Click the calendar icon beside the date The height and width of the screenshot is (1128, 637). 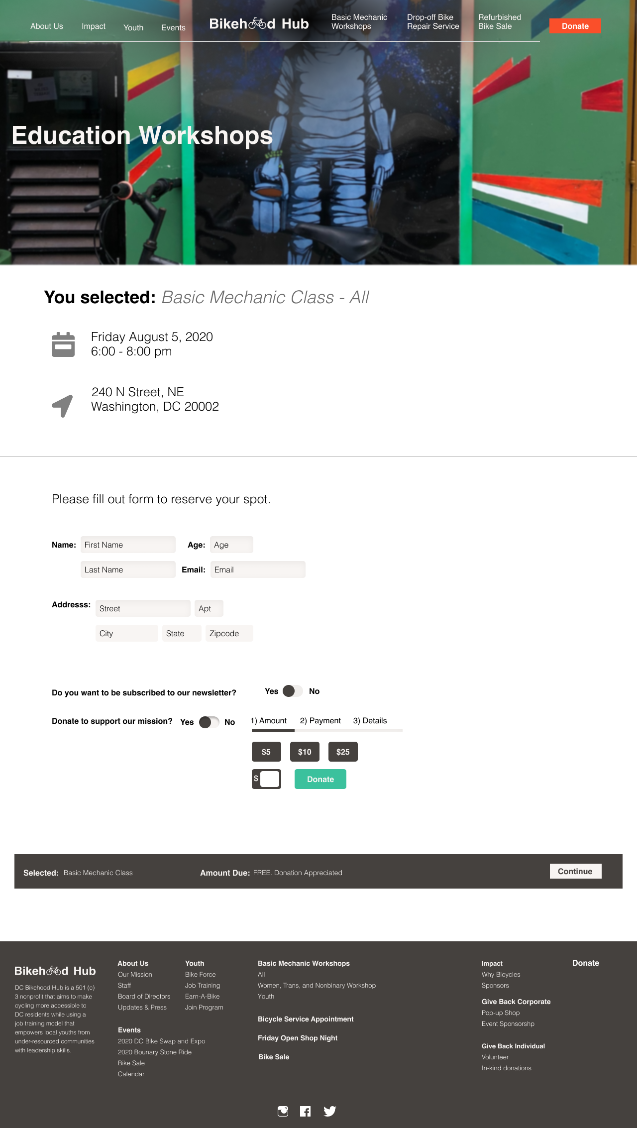[x=63, y=344]
